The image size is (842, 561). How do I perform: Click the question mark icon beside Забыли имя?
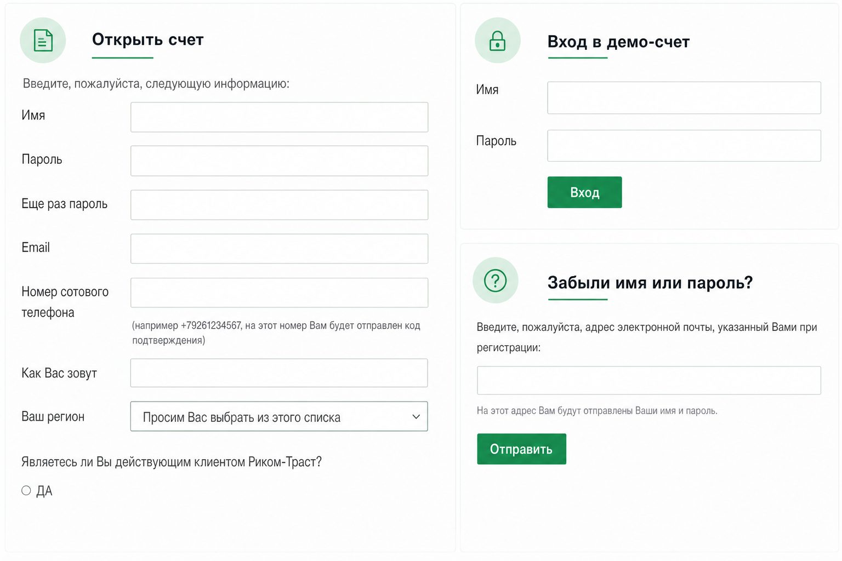click(495, 280)
